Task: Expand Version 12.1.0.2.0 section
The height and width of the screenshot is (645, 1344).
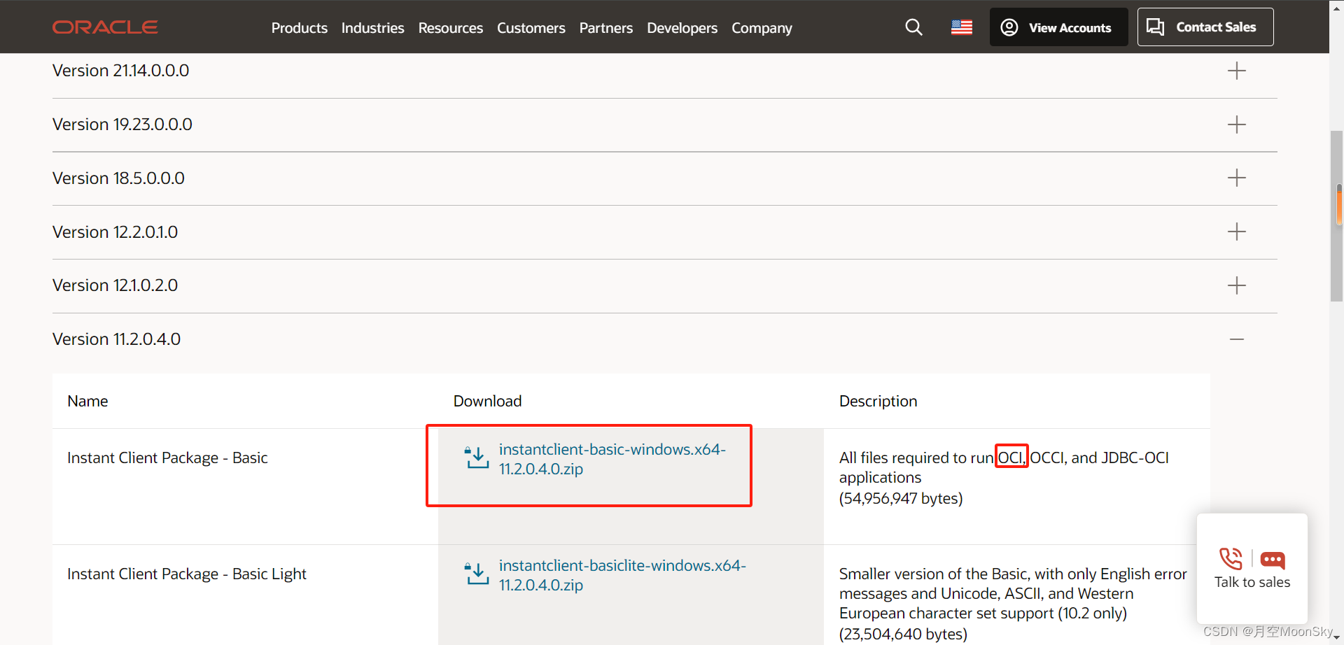Action: (x=1237, y=285)
